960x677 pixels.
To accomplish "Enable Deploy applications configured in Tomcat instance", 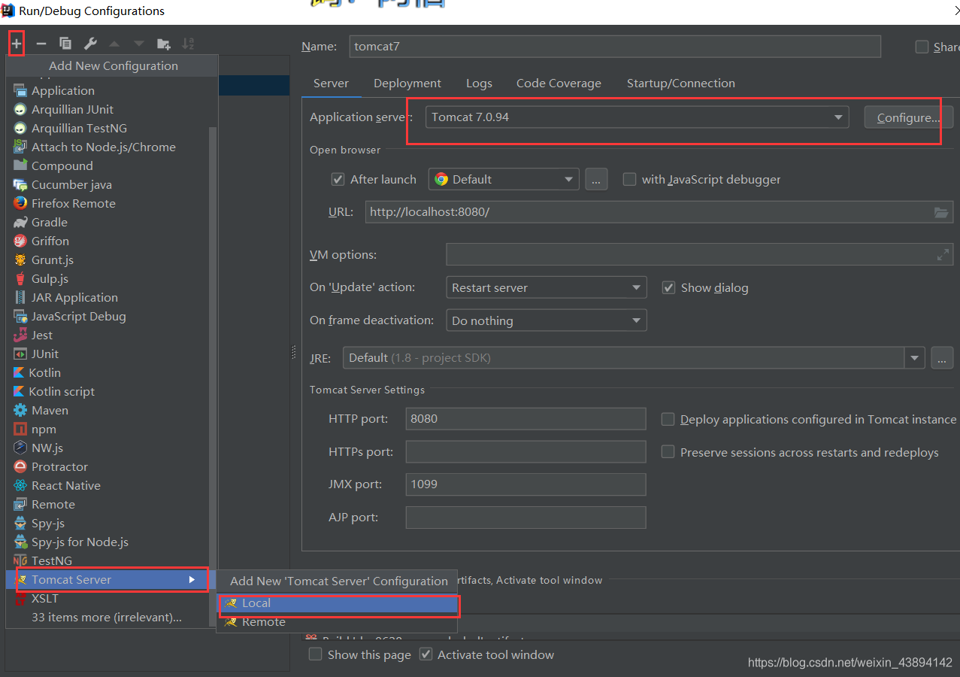I will pyautogui.click(x=668, y=419).
